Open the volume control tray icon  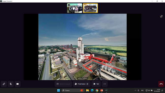click(149, 90)
